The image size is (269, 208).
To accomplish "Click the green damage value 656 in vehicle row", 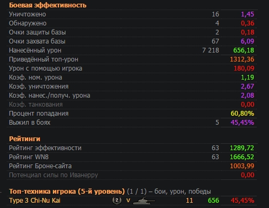I will click(213, 201).
